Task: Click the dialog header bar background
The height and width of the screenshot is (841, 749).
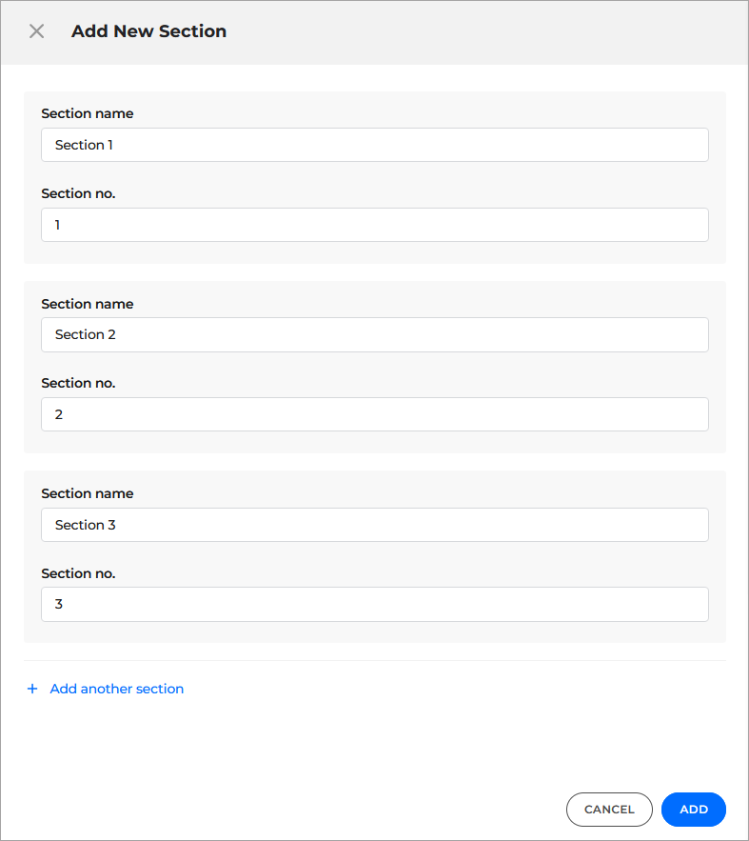Action: pos(476,30)
